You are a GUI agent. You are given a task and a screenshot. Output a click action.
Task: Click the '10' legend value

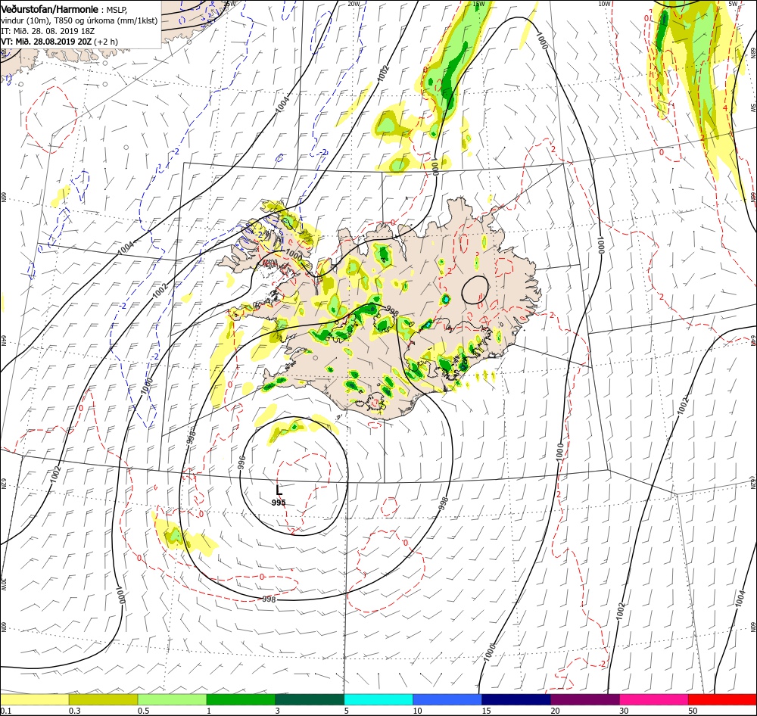pyautogui.click(x=418, y=711)
